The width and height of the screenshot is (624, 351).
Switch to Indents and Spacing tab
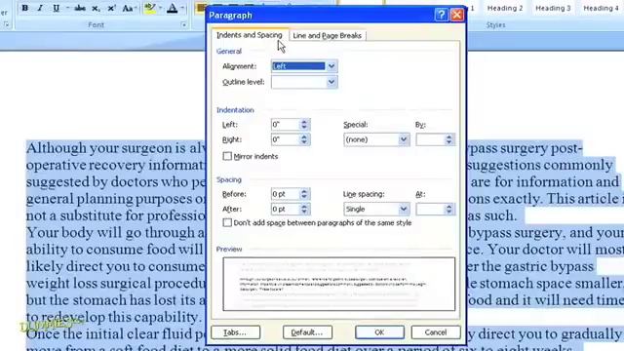coord(250,35)
